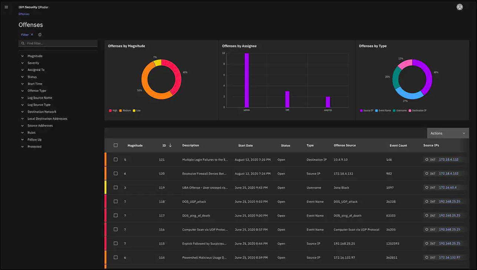
Task: Sort by ID using the down arrow
Action: click(x=170, y=145)
